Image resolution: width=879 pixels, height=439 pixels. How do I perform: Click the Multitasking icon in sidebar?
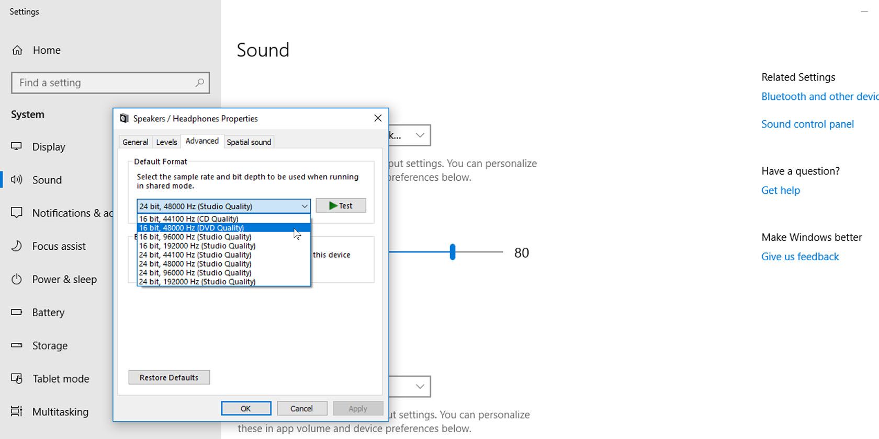tap(17, 411)
